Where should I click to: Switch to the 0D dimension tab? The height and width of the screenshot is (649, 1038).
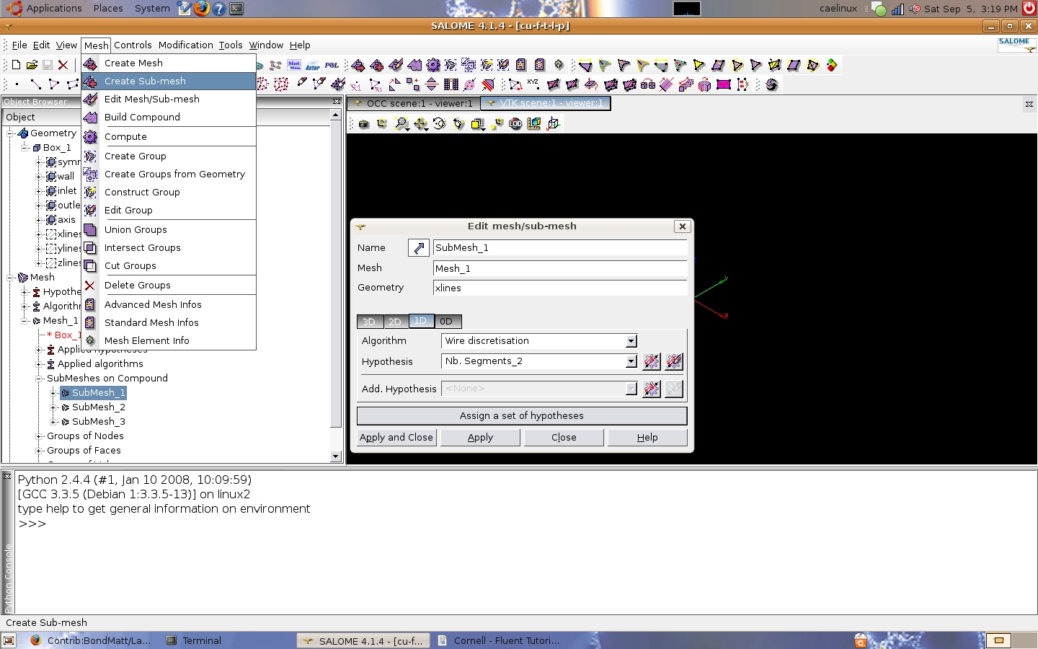446,322
